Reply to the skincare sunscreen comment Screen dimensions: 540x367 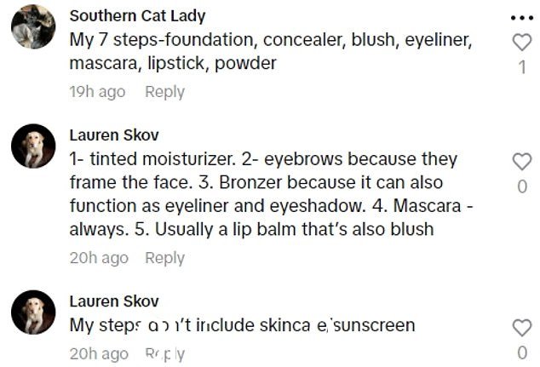click(x=164, y=354)
